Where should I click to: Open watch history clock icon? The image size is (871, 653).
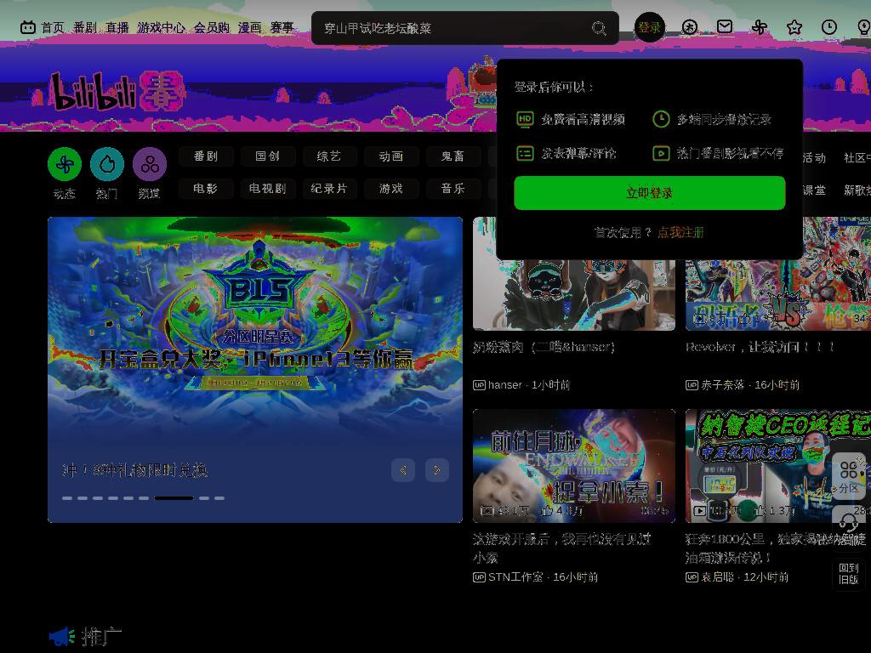pos(829,27)
